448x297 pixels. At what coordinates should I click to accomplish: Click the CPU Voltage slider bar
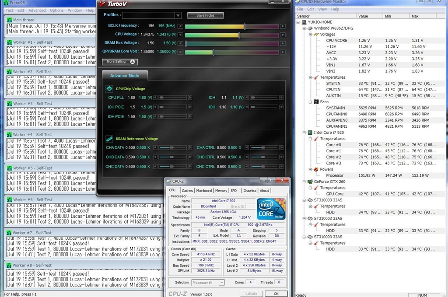click(x=232, y=35)
